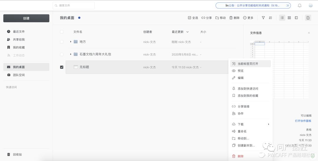
Task: Switch to list view
Action: coord(282,18)
